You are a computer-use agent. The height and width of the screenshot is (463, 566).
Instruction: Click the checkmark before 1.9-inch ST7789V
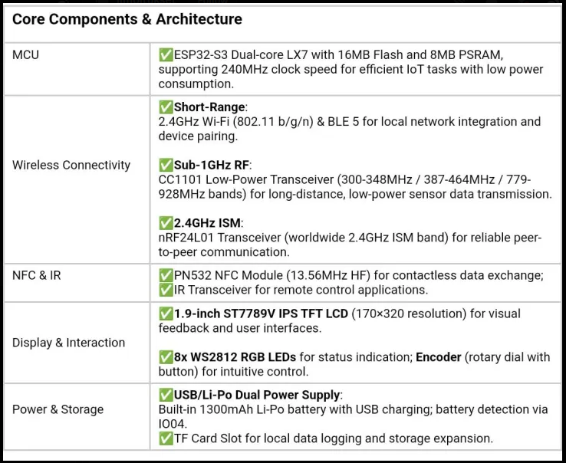tap(166, 314)
